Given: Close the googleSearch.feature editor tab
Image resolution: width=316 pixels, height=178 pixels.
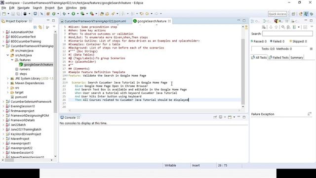Looking at the screenshot, I should click(169, 21).
